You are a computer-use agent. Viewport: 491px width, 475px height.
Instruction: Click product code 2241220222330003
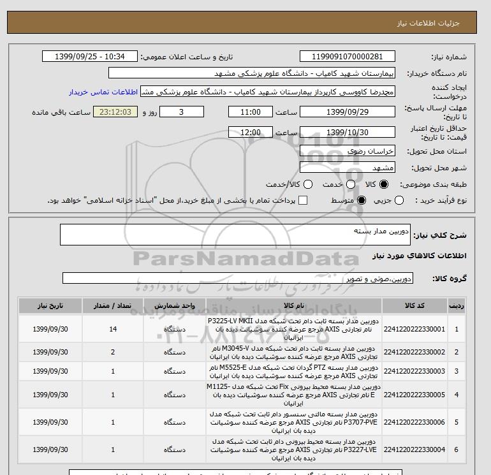pos(414,371)
